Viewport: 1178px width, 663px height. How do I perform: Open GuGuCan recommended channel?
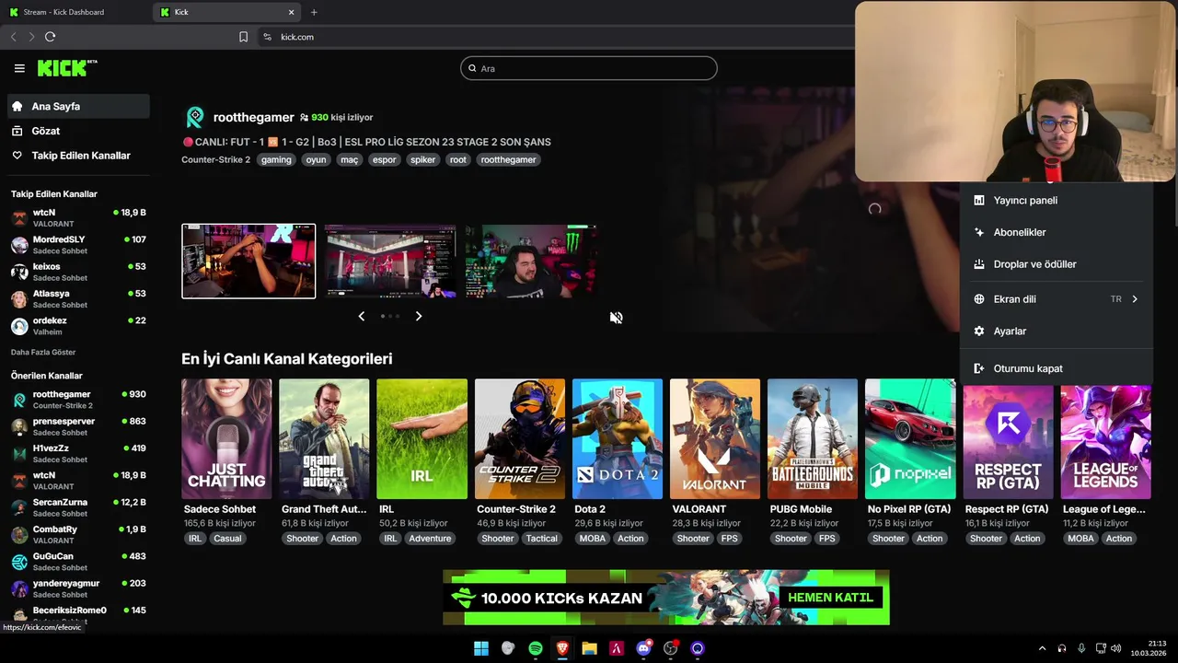click(x=78, y=562)
